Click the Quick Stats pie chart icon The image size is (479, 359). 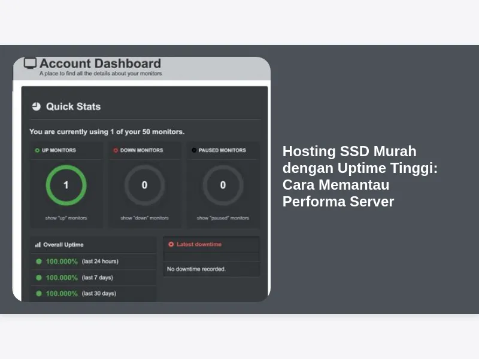tap(37, 107)
